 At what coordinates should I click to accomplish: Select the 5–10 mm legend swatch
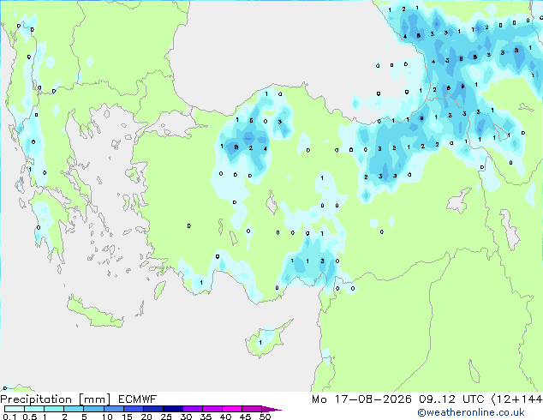pyautogui.click(x=93, y=409)
